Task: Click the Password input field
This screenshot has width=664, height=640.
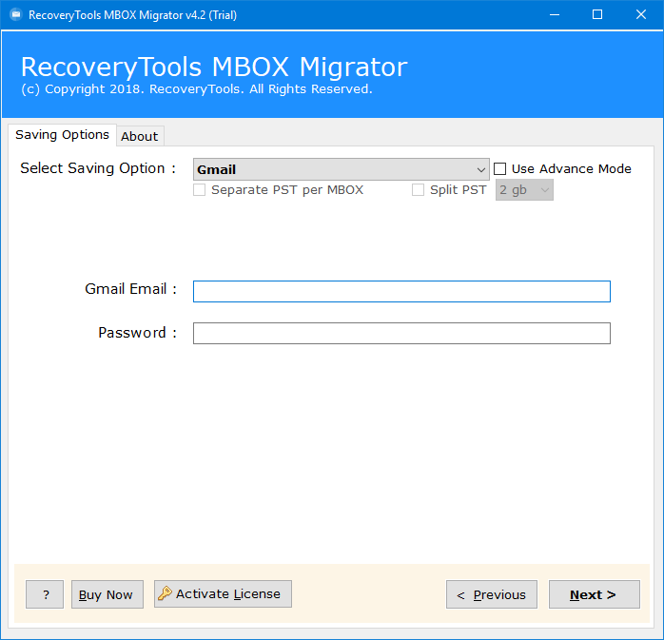Action: [401, 333]
